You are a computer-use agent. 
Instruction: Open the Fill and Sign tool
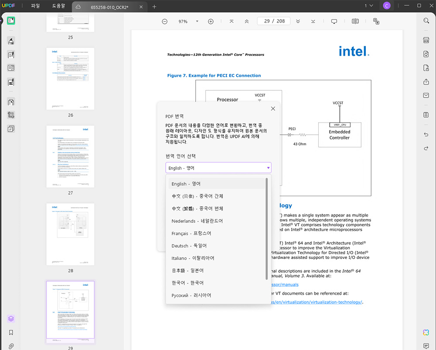(x=11, y=82)
